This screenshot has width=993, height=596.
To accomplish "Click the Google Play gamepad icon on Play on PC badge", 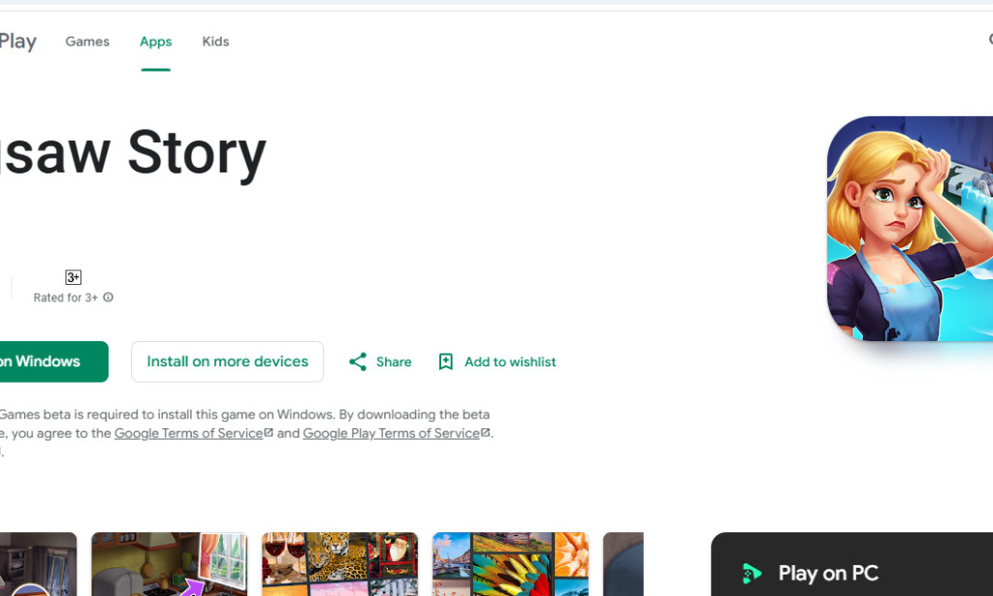I will (x=752, y=573).
